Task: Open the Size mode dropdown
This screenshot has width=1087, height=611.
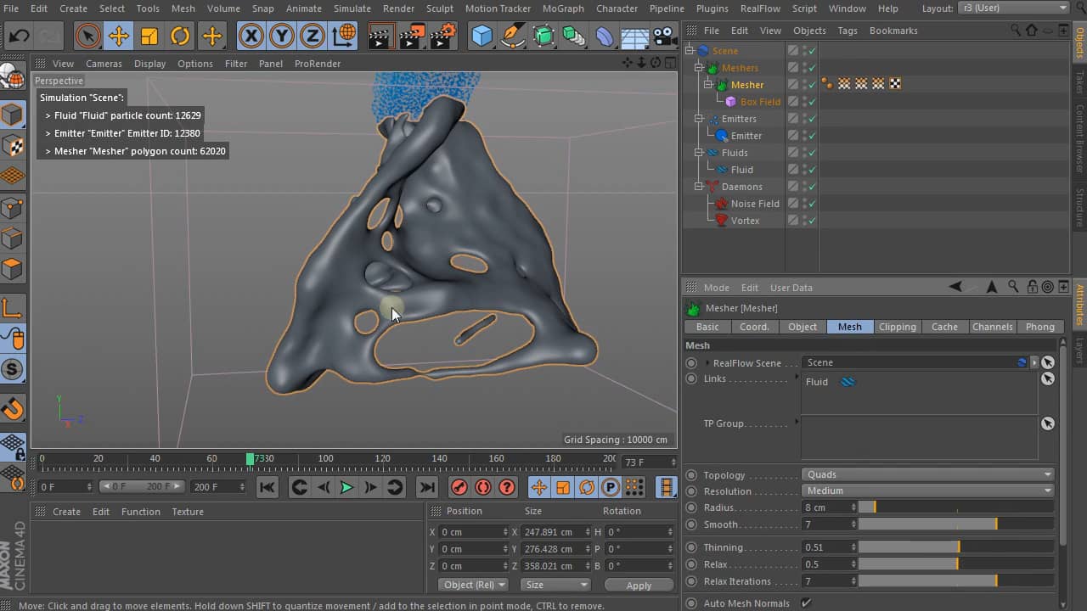Action: pyautogui.click(x=555, y=585)
